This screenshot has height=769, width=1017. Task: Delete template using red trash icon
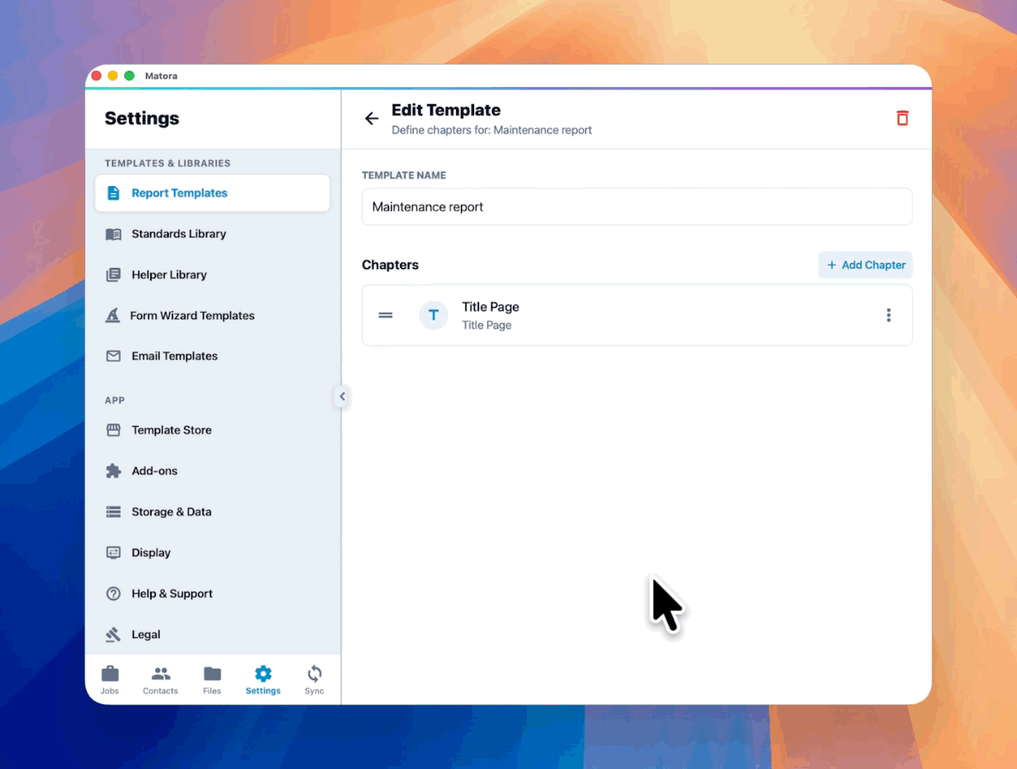point(902,118)
